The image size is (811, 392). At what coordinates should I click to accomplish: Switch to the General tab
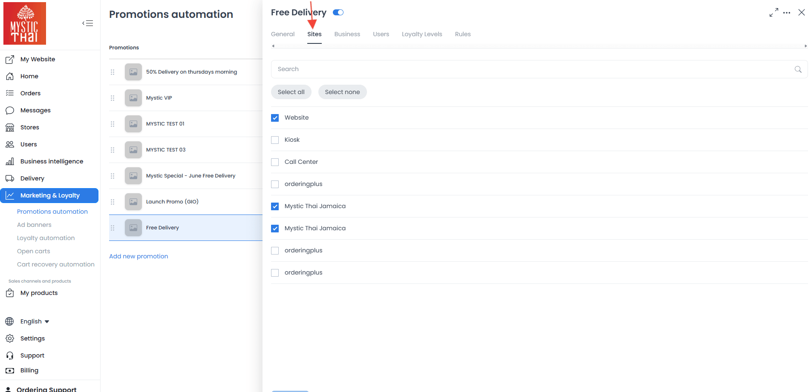coord(283,34)
